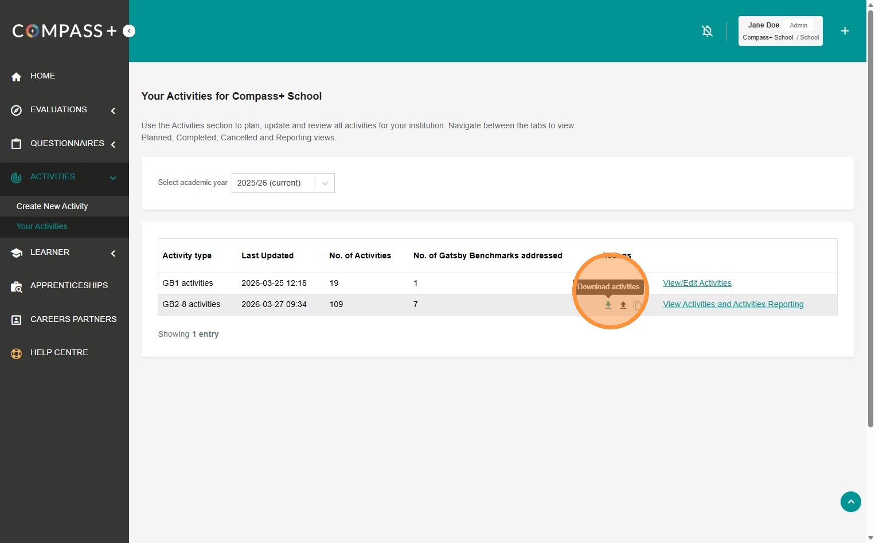Viewport: 875px width, 543px height.
Task: Open View Activities and Activities Reporting link
Action: (x=733, y=304)
